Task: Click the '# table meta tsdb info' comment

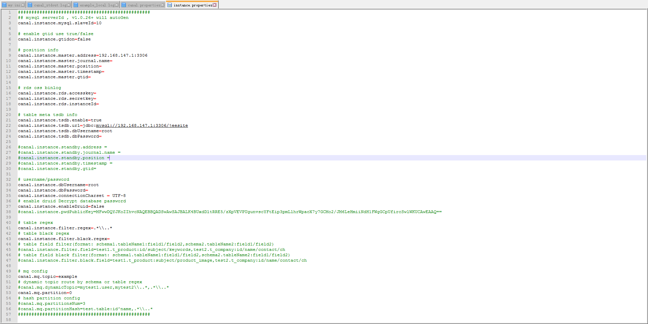Action: click(48, 115)
